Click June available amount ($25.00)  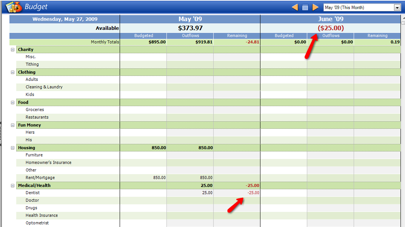coord(331,28)
